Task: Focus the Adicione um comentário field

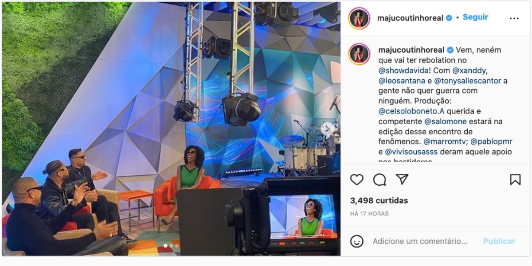Action: [420, 241]
